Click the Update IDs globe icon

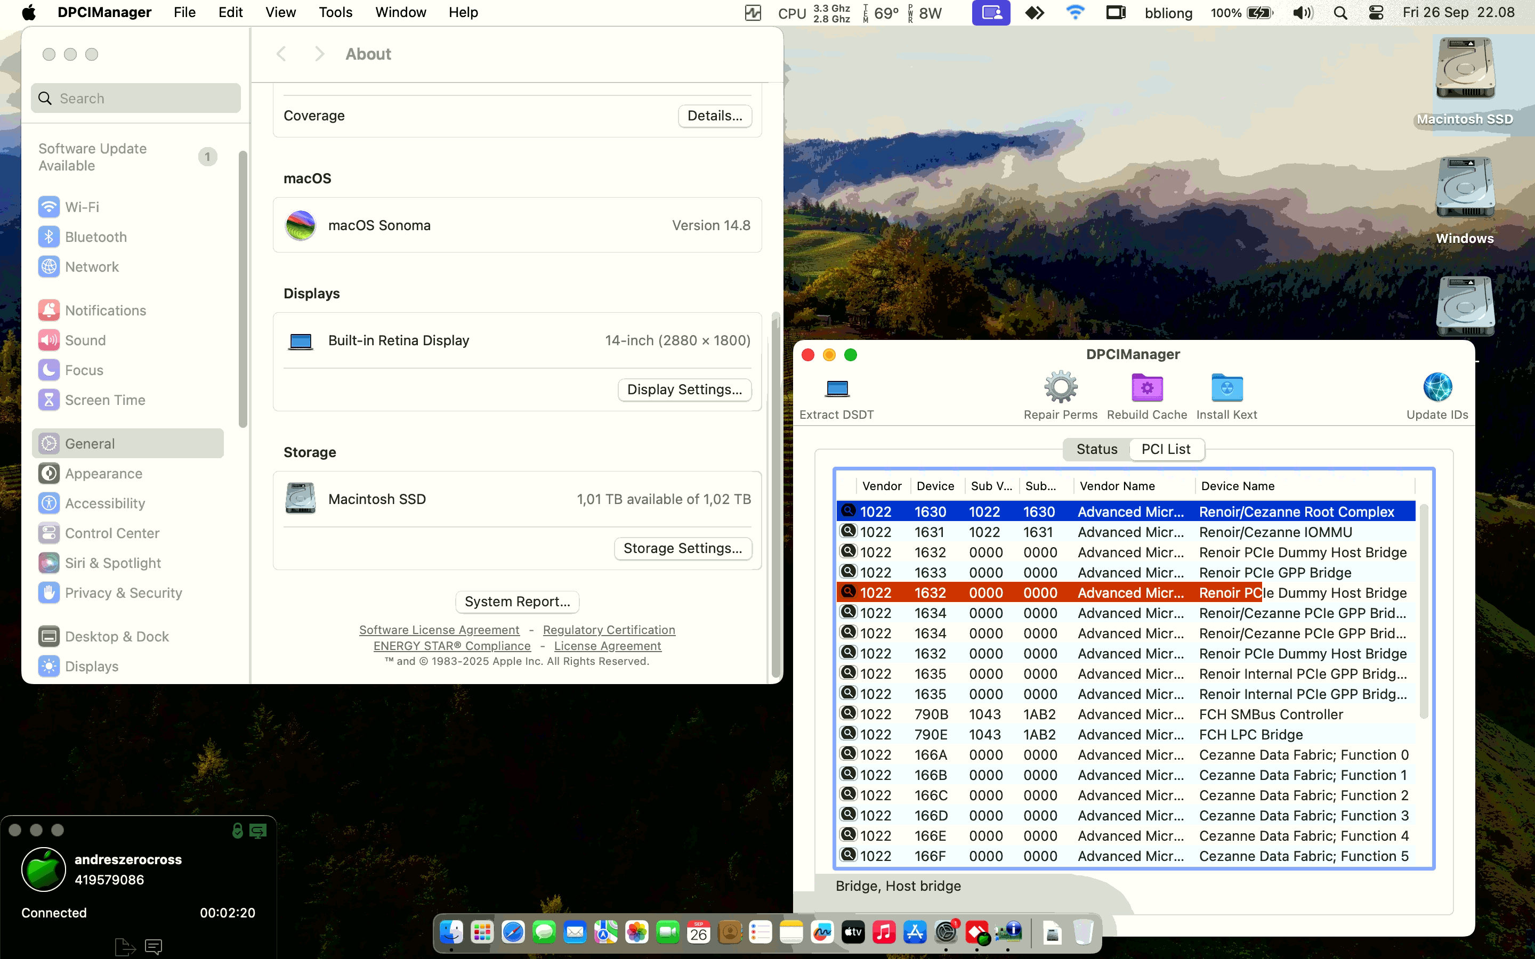point(1437,387)
